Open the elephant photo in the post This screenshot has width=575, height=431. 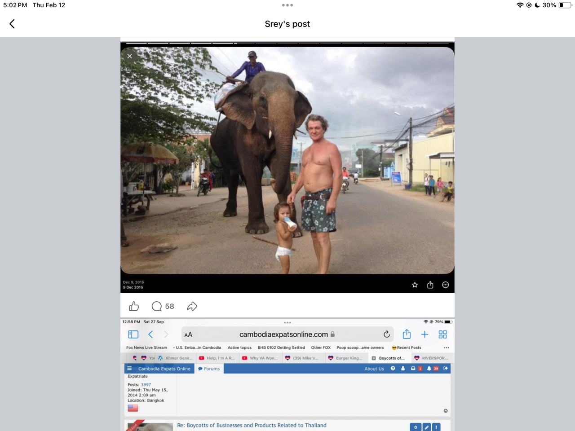tap(287, 160)
